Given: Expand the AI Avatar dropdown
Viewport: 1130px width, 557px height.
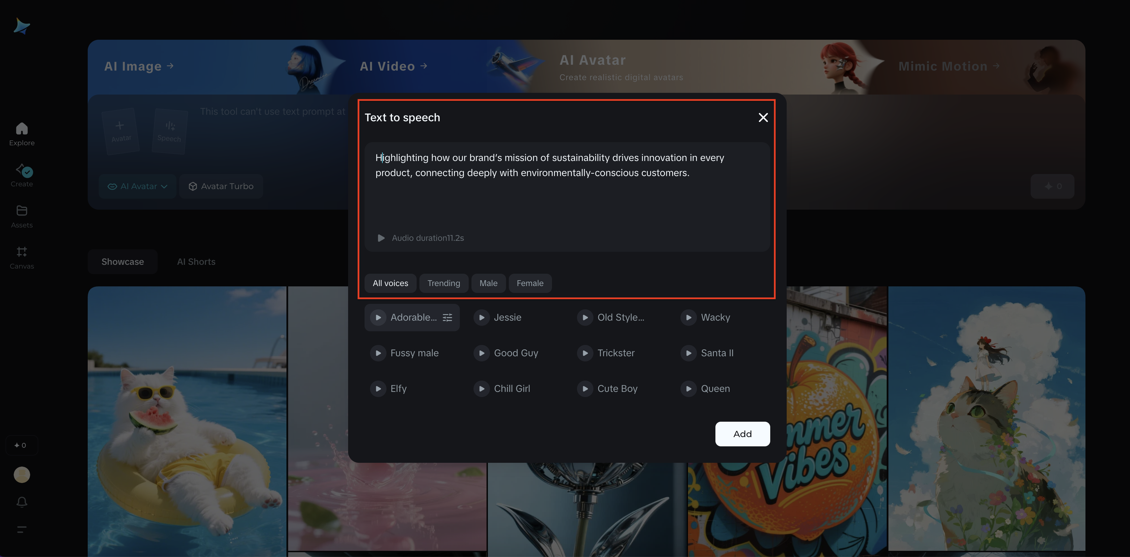Looking at the screenshot, I should [138, 186].
